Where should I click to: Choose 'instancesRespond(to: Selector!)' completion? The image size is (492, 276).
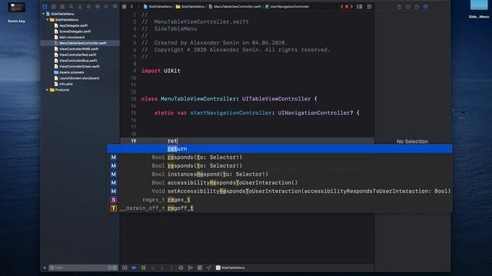pyautogui.click(x=280, y=174)
